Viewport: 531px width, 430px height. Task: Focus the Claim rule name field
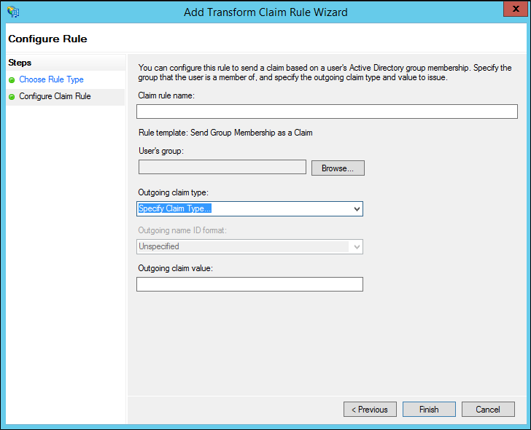327,112
